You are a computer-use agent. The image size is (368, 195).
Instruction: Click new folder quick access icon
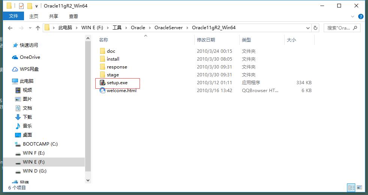point(30,6)
